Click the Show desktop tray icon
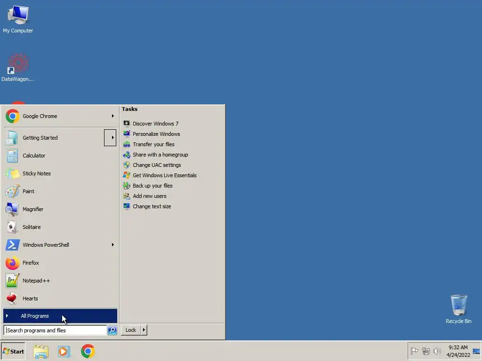Screen dimensions: 482x361 point(476,351)
